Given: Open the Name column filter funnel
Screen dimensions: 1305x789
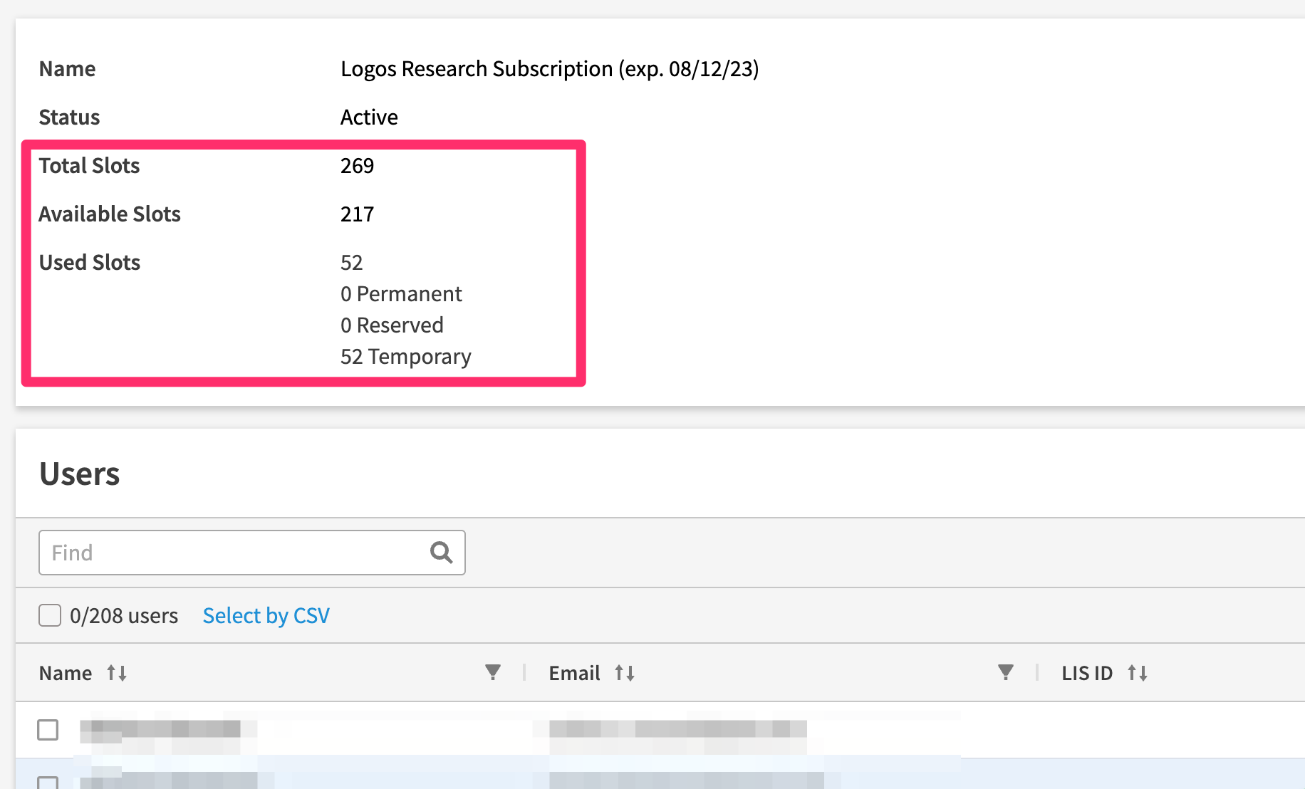Looking at the screenshot, I should click(x=493, y=672).
